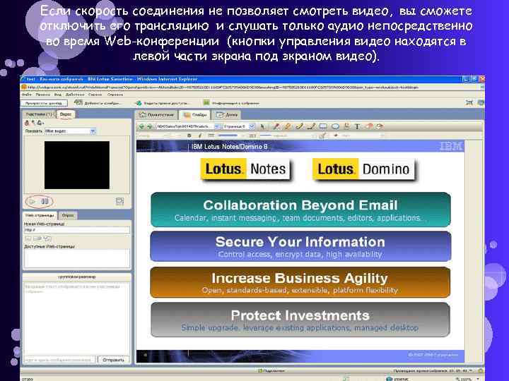Open the Справка menu

(115, 95)
